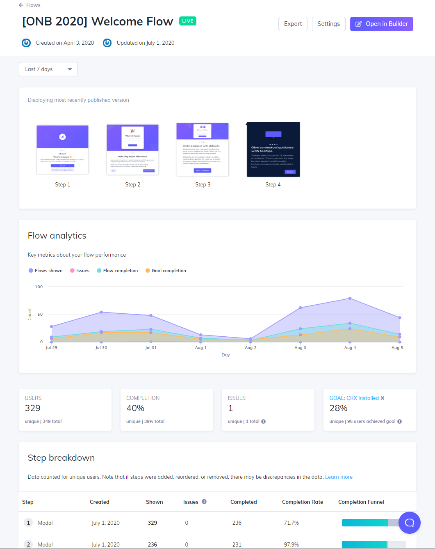
Task: Remove the CRX Installed goal with the X
Action: (383, 398)
